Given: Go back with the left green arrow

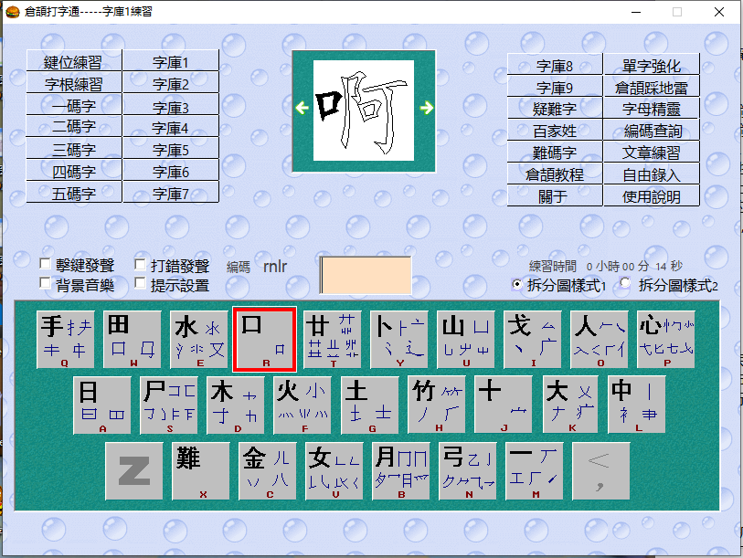Looking at the screenshot, I should point(301,107).
